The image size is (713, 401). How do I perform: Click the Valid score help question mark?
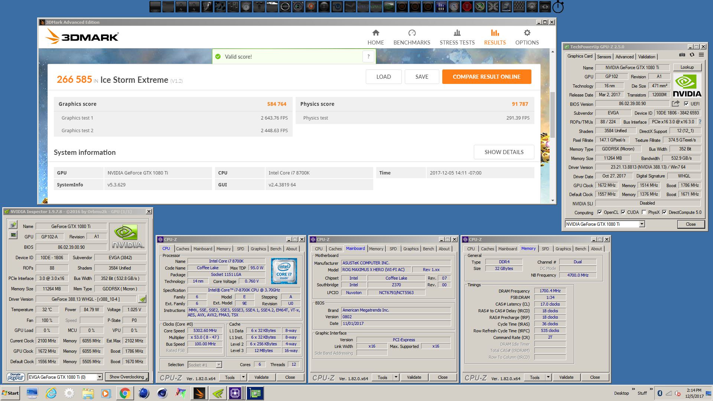tap(368, 56)
